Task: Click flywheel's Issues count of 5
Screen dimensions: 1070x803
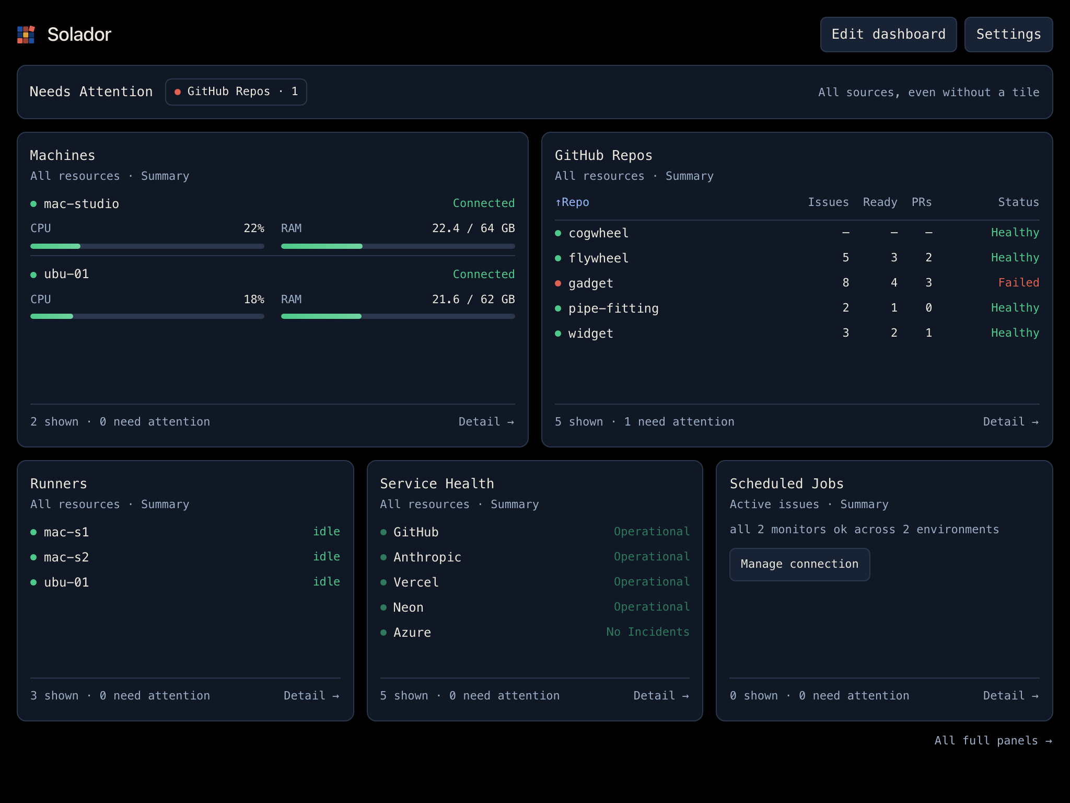Action: tap(845, 258)
